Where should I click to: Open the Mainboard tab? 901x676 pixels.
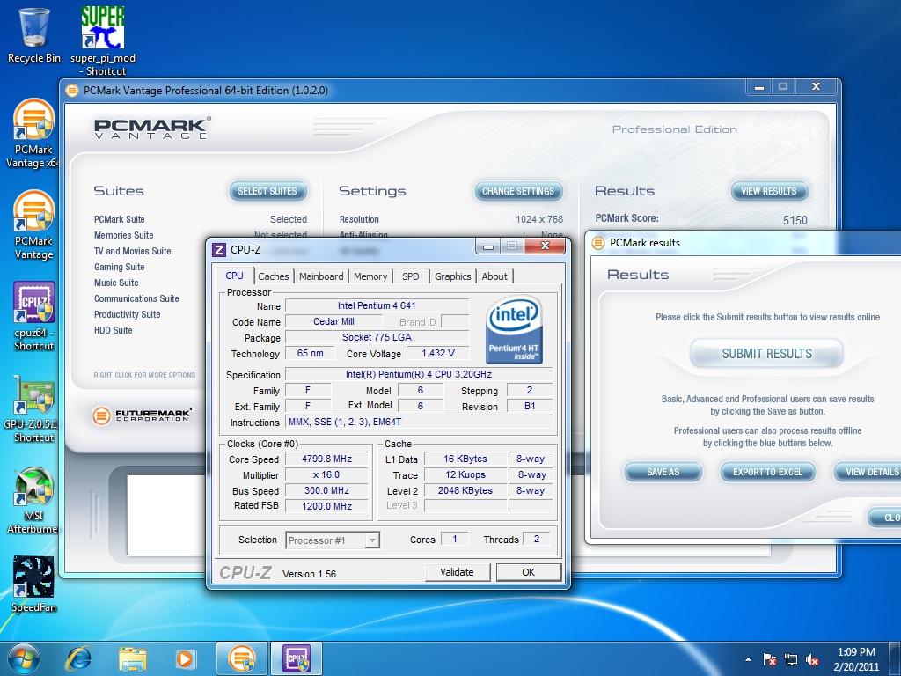click(321, 276)
